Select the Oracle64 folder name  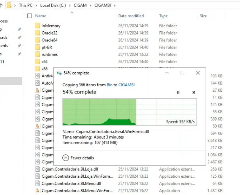[x=50, y=40]
